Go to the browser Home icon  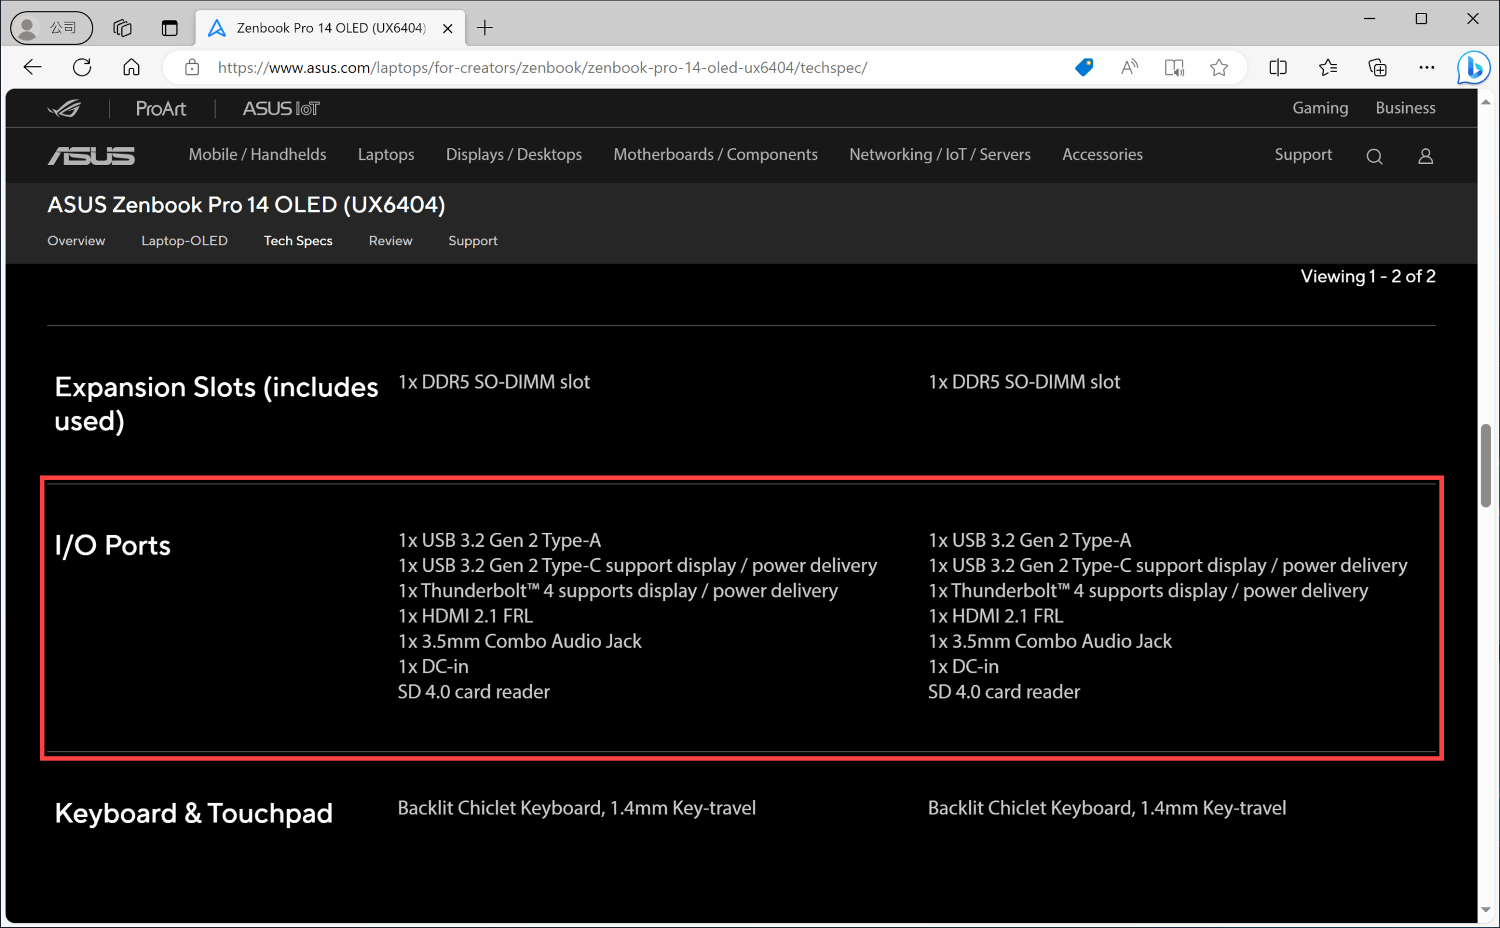(x=131, y=67)
